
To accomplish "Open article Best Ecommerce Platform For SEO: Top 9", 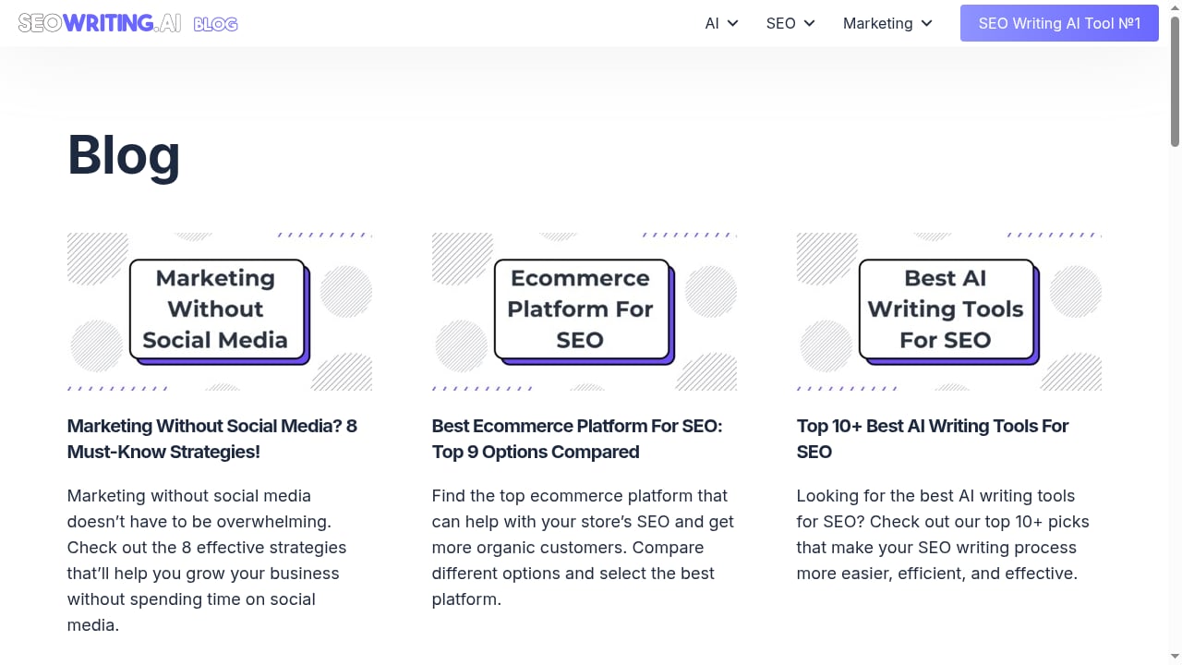I will pos(577,439).
